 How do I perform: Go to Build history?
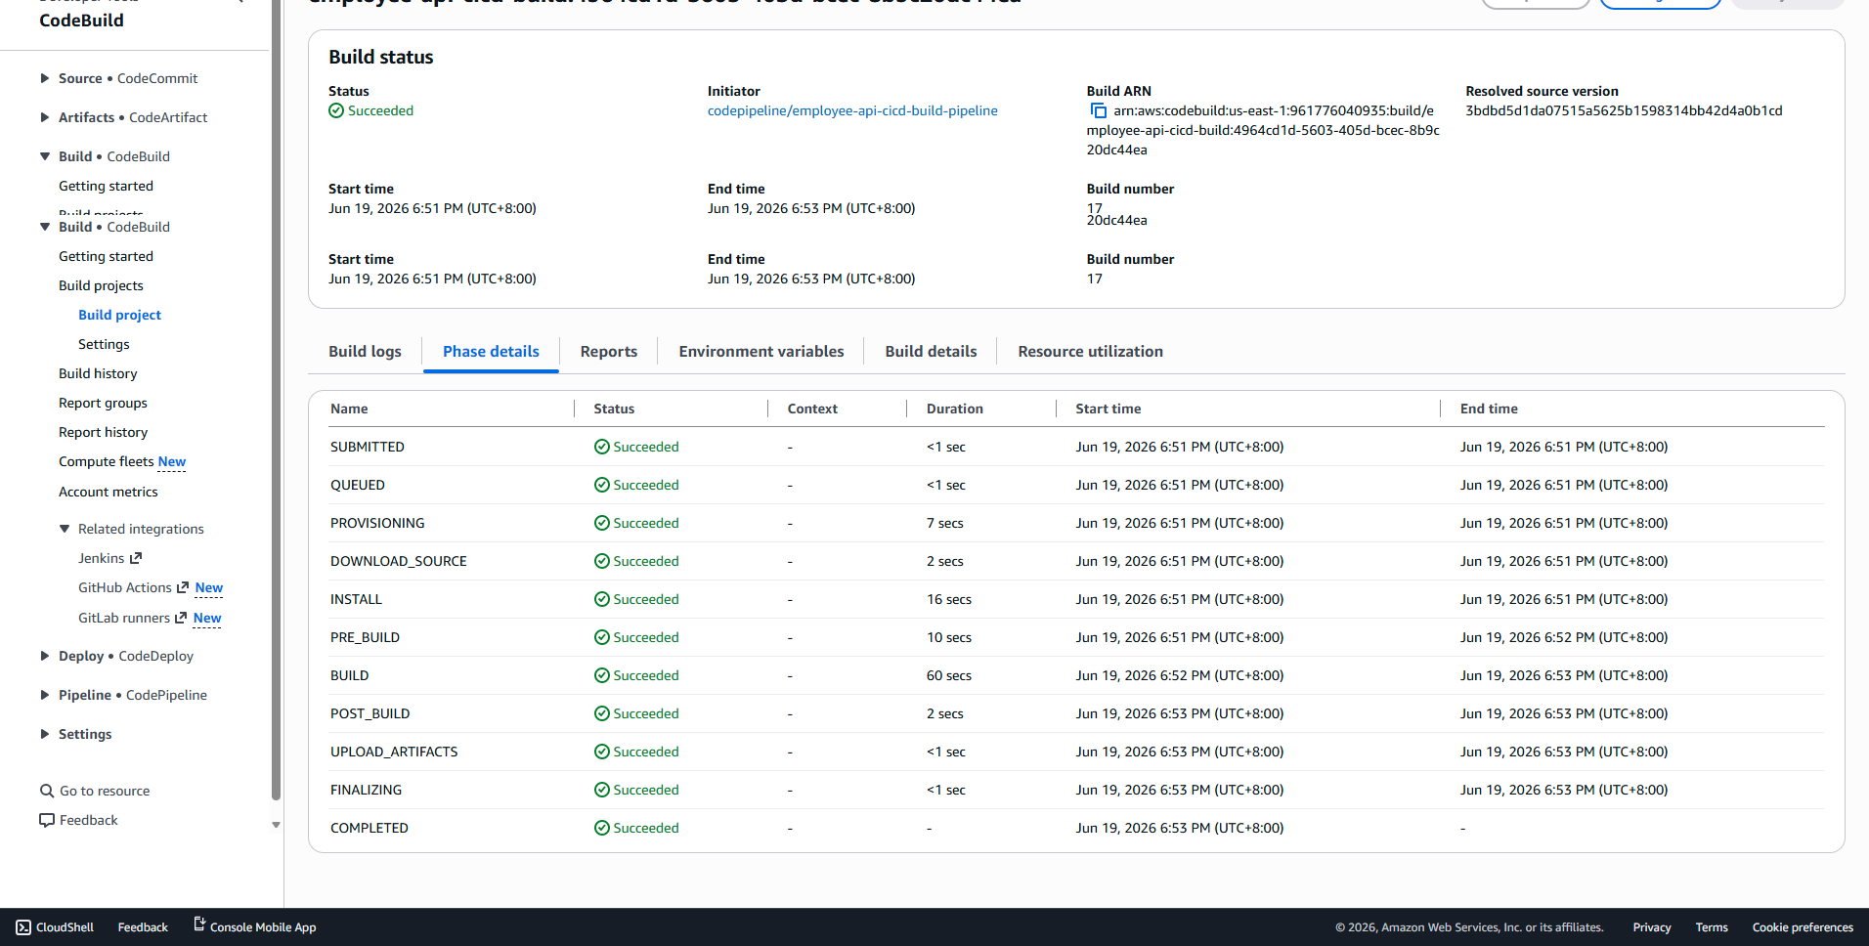[98, 373]
